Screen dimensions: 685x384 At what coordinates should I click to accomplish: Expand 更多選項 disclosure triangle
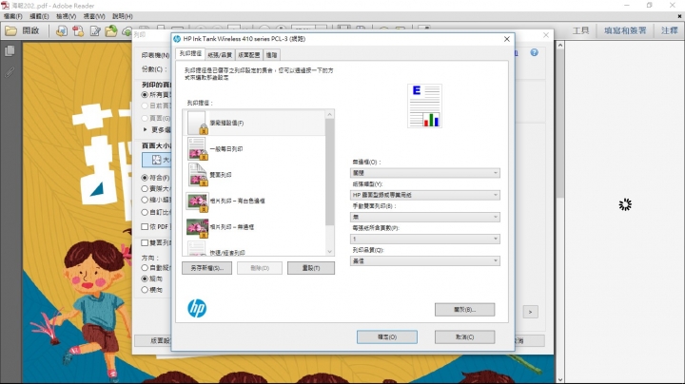tap(145, 129)
